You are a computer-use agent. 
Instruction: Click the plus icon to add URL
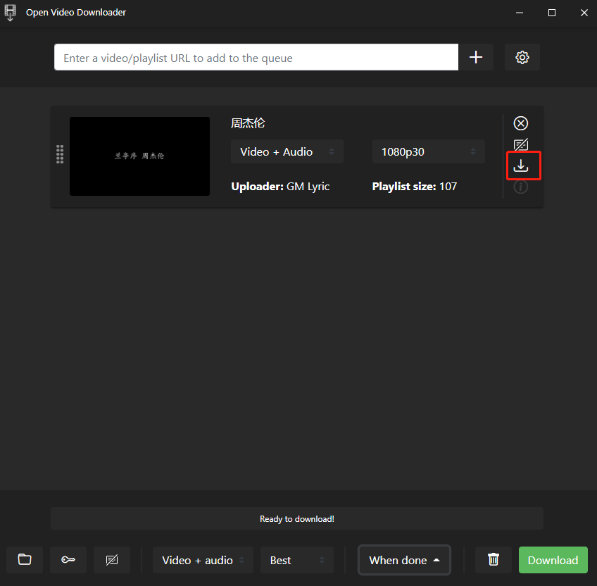(x=475, y=57)
